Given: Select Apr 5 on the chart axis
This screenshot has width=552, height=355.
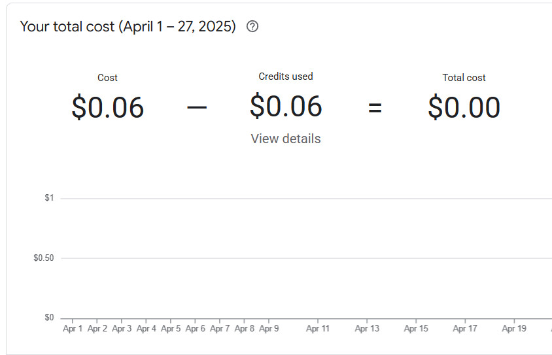Looking at the screenshot, I should pyautogui.click(x=171, y=329).
